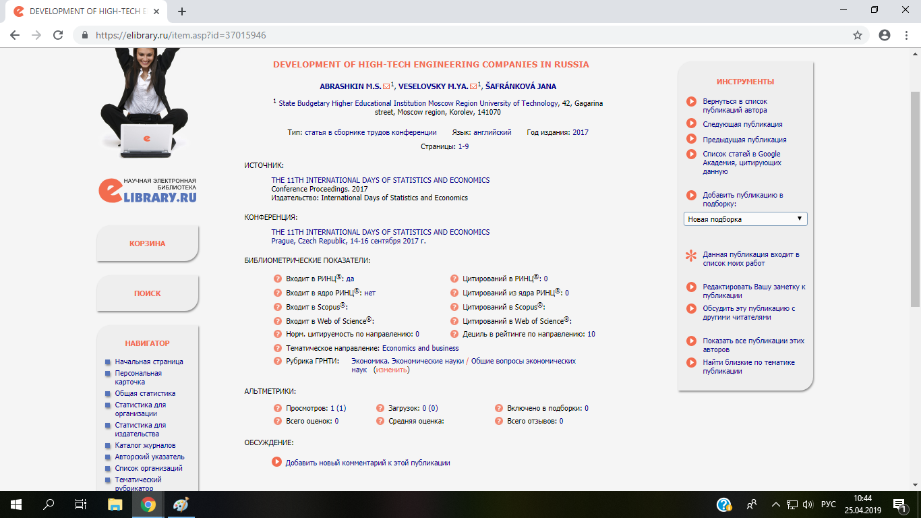The width and height of the screenshot is (921, 518).
Task: Click arrow icon beside Предыдущая публикация
Action: tap(691, 139)
